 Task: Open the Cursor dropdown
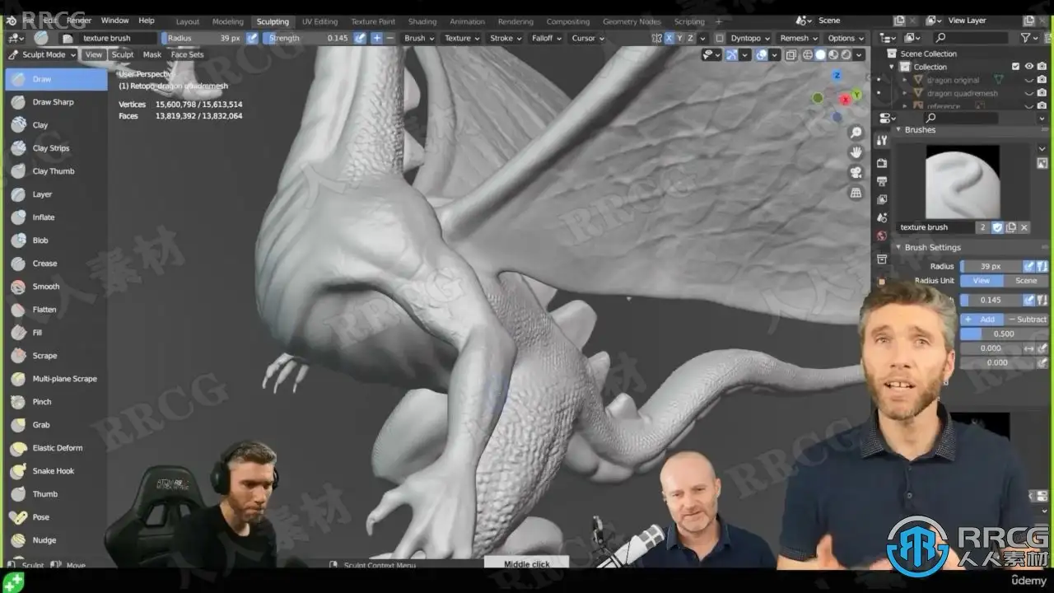click(588, 38)
